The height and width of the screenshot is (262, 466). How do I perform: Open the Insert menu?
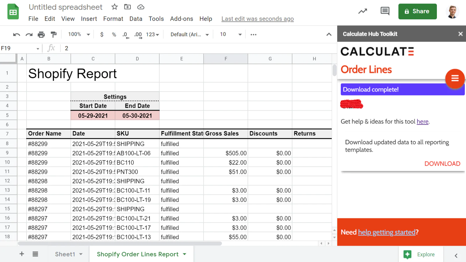89,19
